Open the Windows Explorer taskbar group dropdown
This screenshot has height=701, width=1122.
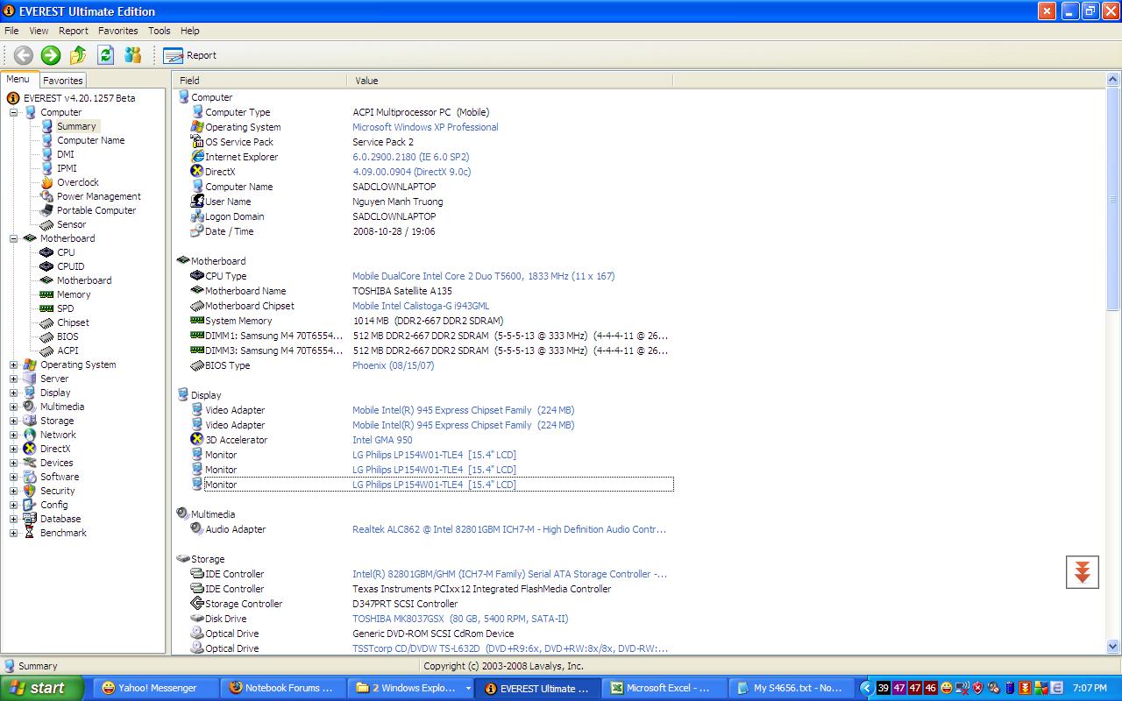point(467,689)
